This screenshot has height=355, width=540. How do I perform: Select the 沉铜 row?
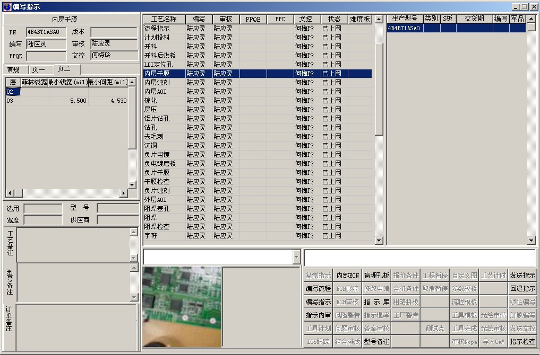point(258,145)
